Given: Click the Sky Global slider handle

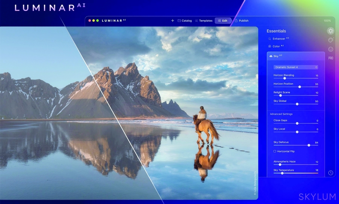Looking at the screenshot, I should [297, 104].
